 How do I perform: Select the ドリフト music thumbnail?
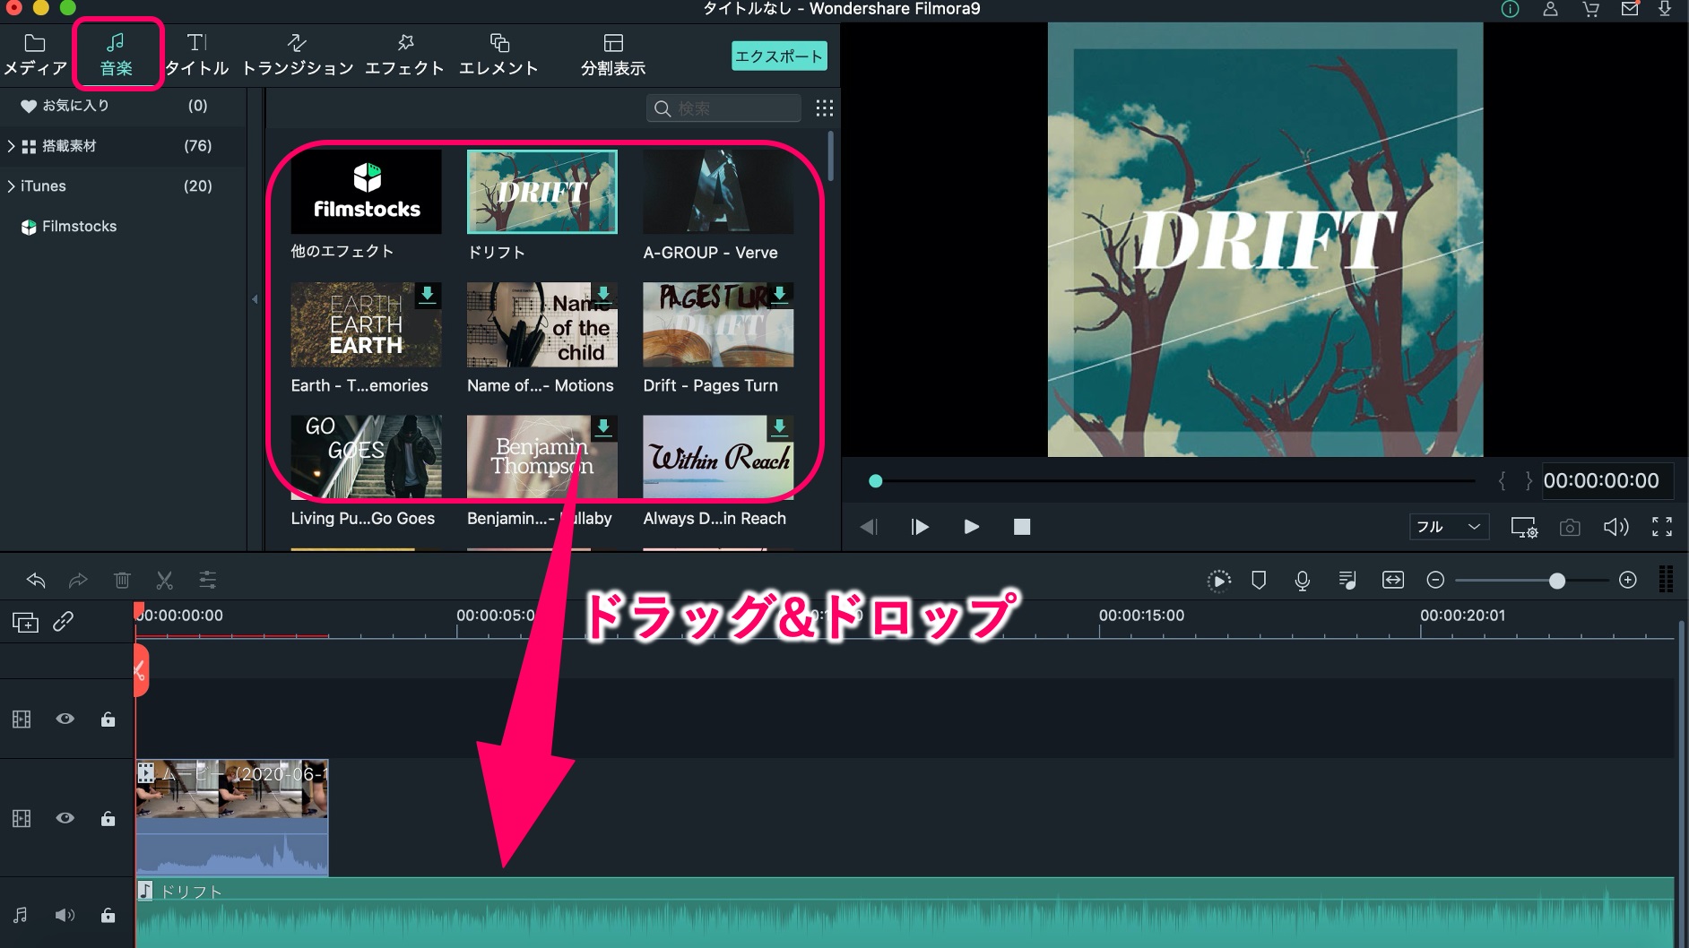(542, 192)
